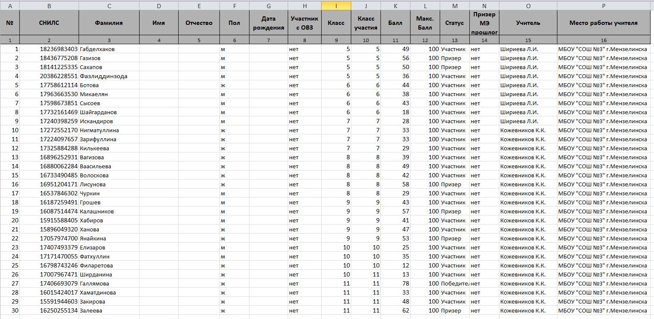The height and width of the screenshot is (319, 654).
Task: Select the "Призер МЭ прошлог" header cell
Action: (x=484, y=23)
